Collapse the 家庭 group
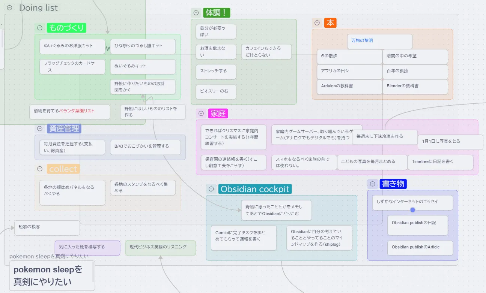Image resolution: width=486 pixels, height=293 pixels. [x=201, y=114]
